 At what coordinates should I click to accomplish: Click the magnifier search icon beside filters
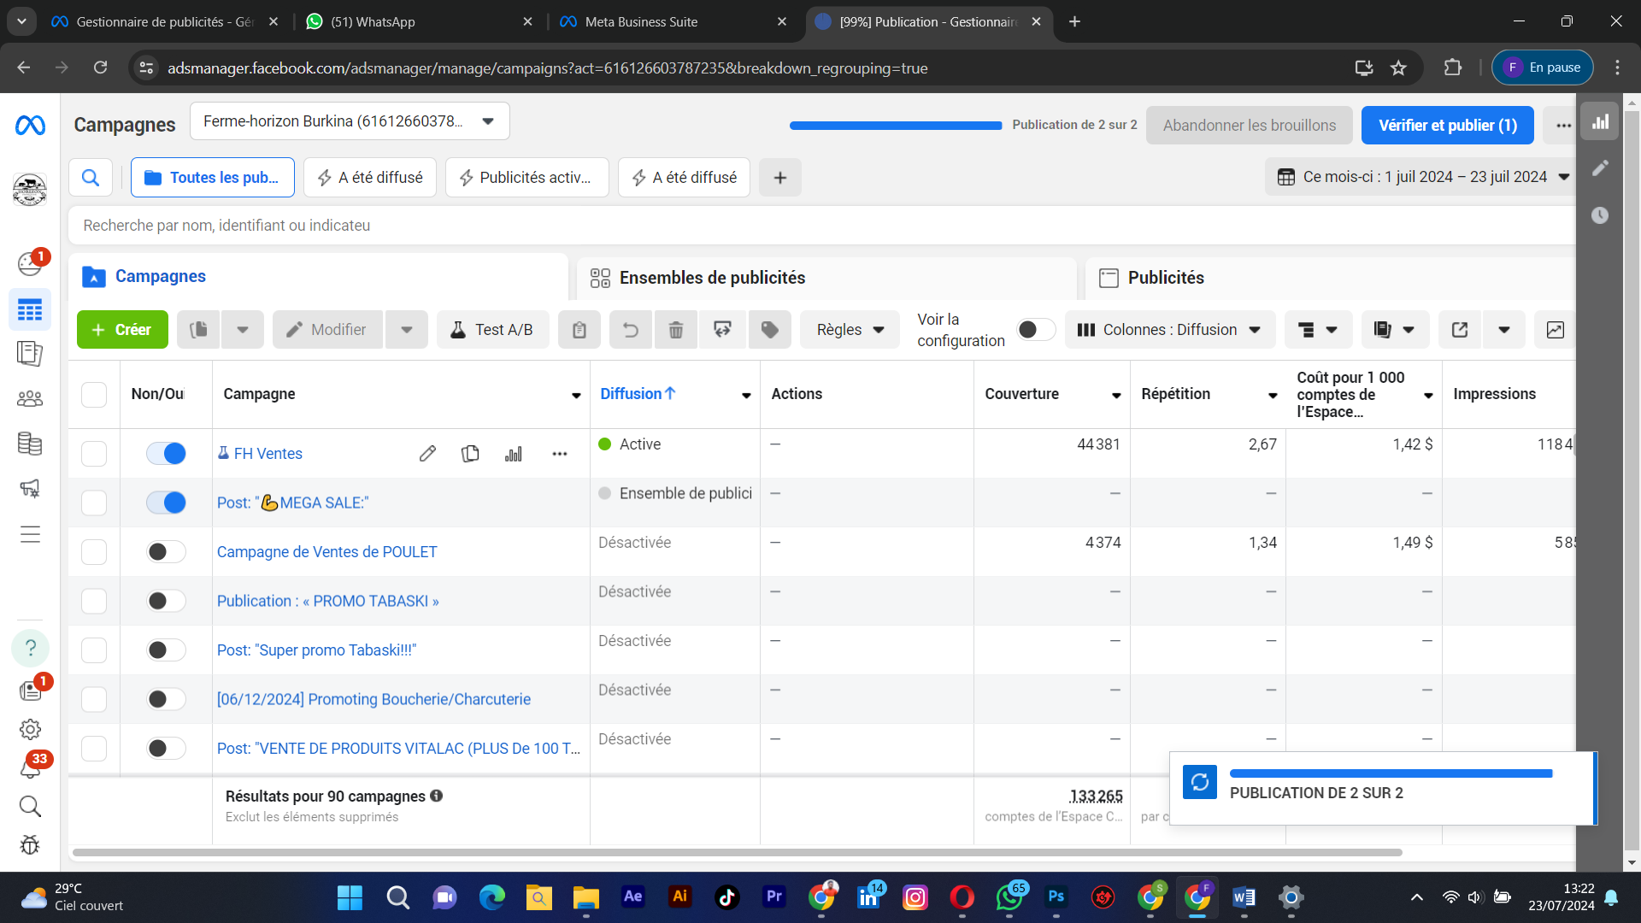pyautogui.click(x=91, y=178)
